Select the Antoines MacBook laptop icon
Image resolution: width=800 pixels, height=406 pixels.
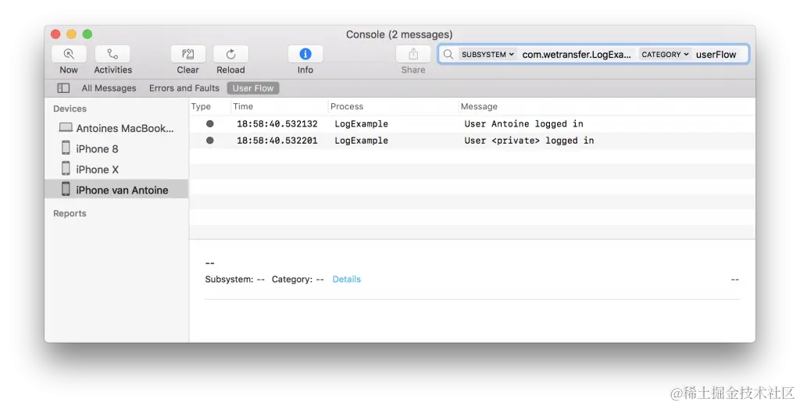(66, 127)
